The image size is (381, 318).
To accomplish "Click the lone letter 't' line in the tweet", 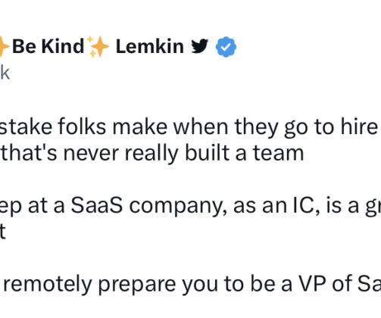I will [x=2, y=232].
